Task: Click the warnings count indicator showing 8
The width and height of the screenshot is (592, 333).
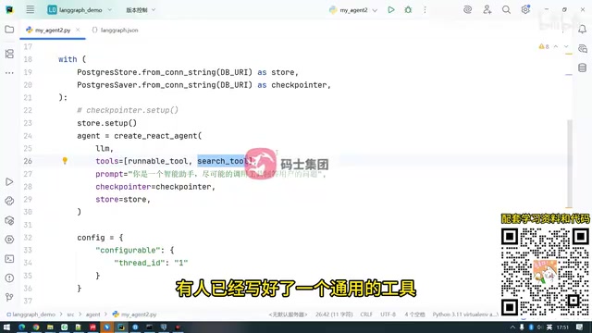Action: 544,46
